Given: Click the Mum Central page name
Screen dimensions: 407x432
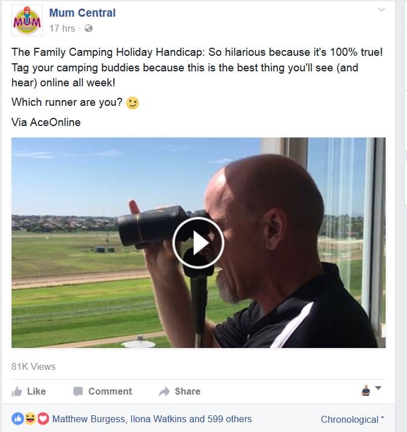Looking at the screenshot, I should coord(82,13).
